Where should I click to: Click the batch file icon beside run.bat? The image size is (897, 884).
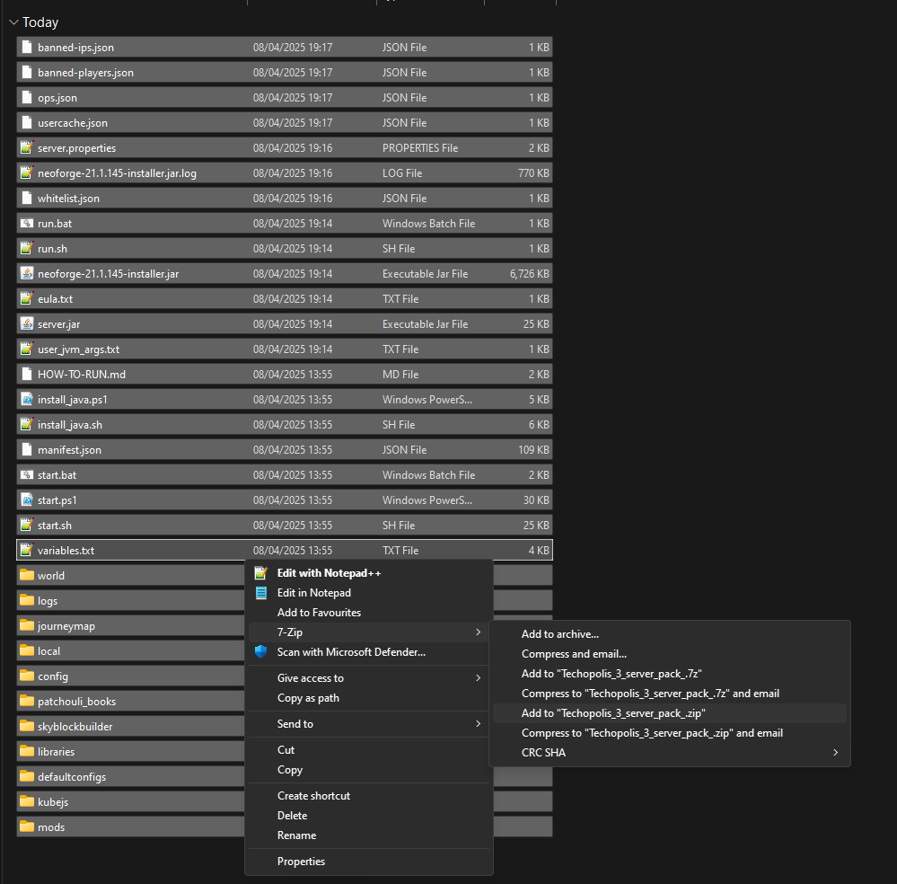click(26, 223)
